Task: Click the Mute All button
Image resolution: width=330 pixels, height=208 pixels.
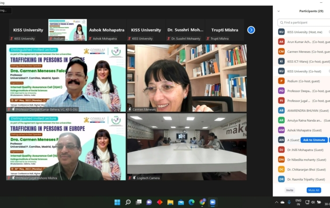Action: [313, 190]
